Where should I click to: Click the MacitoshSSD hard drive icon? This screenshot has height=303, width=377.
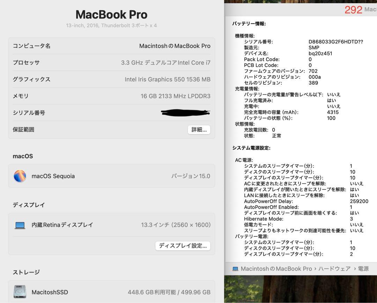pyautogui.click(x=20, y=292)
